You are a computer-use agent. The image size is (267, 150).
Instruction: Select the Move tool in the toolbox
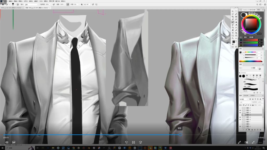click(233, 11)
